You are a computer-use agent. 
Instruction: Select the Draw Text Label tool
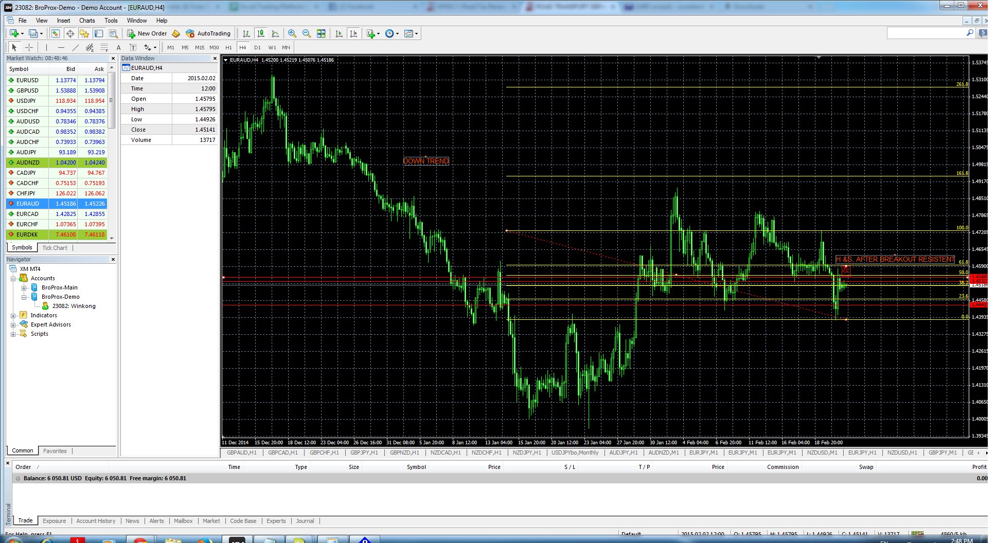coord(133,47)
